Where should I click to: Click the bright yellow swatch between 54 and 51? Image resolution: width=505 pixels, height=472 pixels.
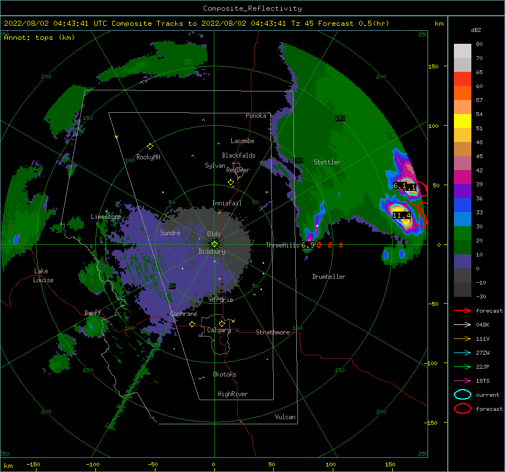(462, 121)
